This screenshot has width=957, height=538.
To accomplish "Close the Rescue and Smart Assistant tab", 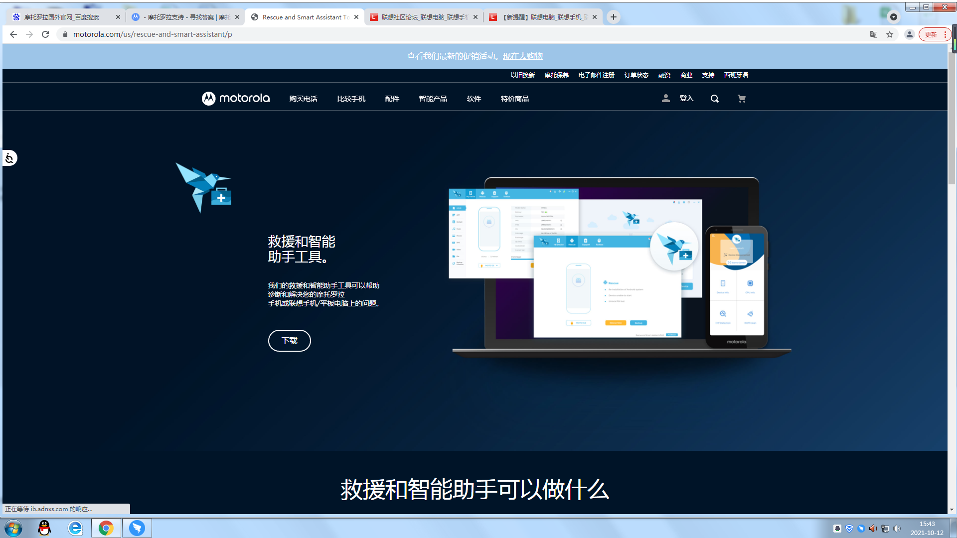I will click(356, 17).
